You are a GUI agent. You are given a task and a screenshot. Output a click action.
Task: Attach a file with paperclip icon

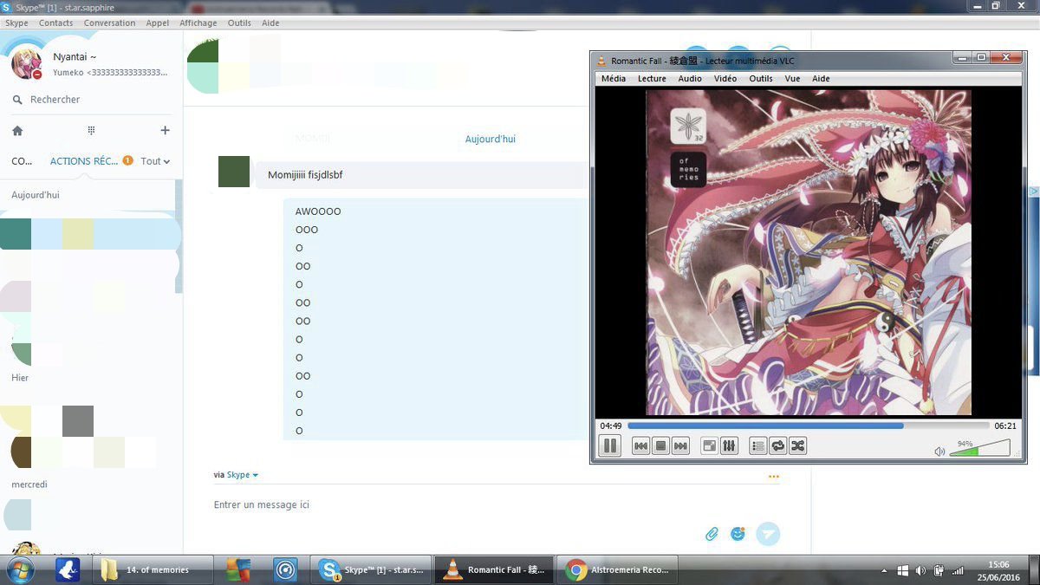tap(712, 534)
